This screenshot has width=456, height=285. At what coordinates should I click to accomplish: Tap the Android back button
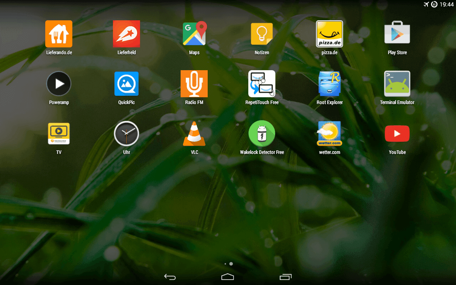click(x=170, y=277)
